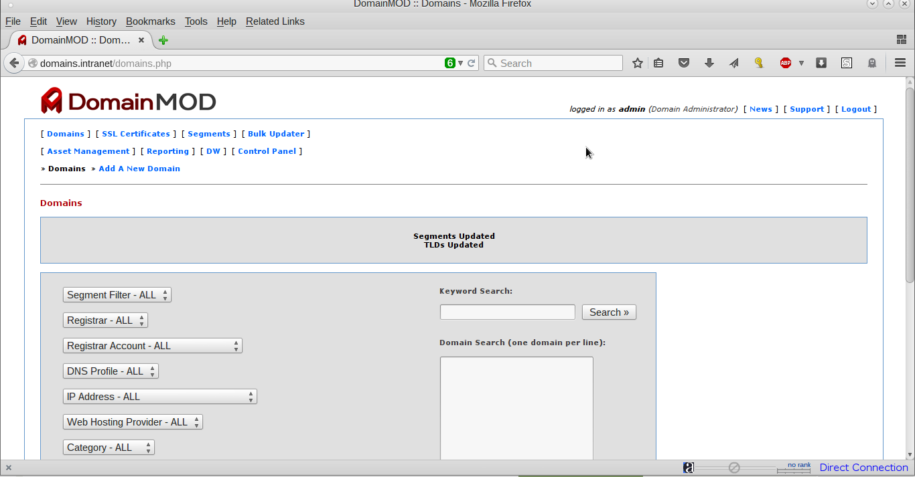Open the Bookmarks menu
Screen dimensions: 915x477
click(151, 21)
